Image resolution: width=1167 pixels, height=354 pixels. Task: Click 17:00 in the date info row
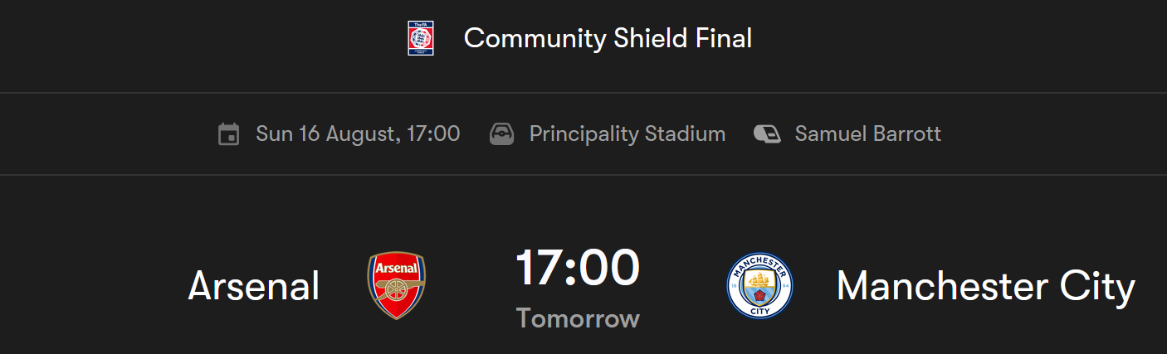point(433,133)
